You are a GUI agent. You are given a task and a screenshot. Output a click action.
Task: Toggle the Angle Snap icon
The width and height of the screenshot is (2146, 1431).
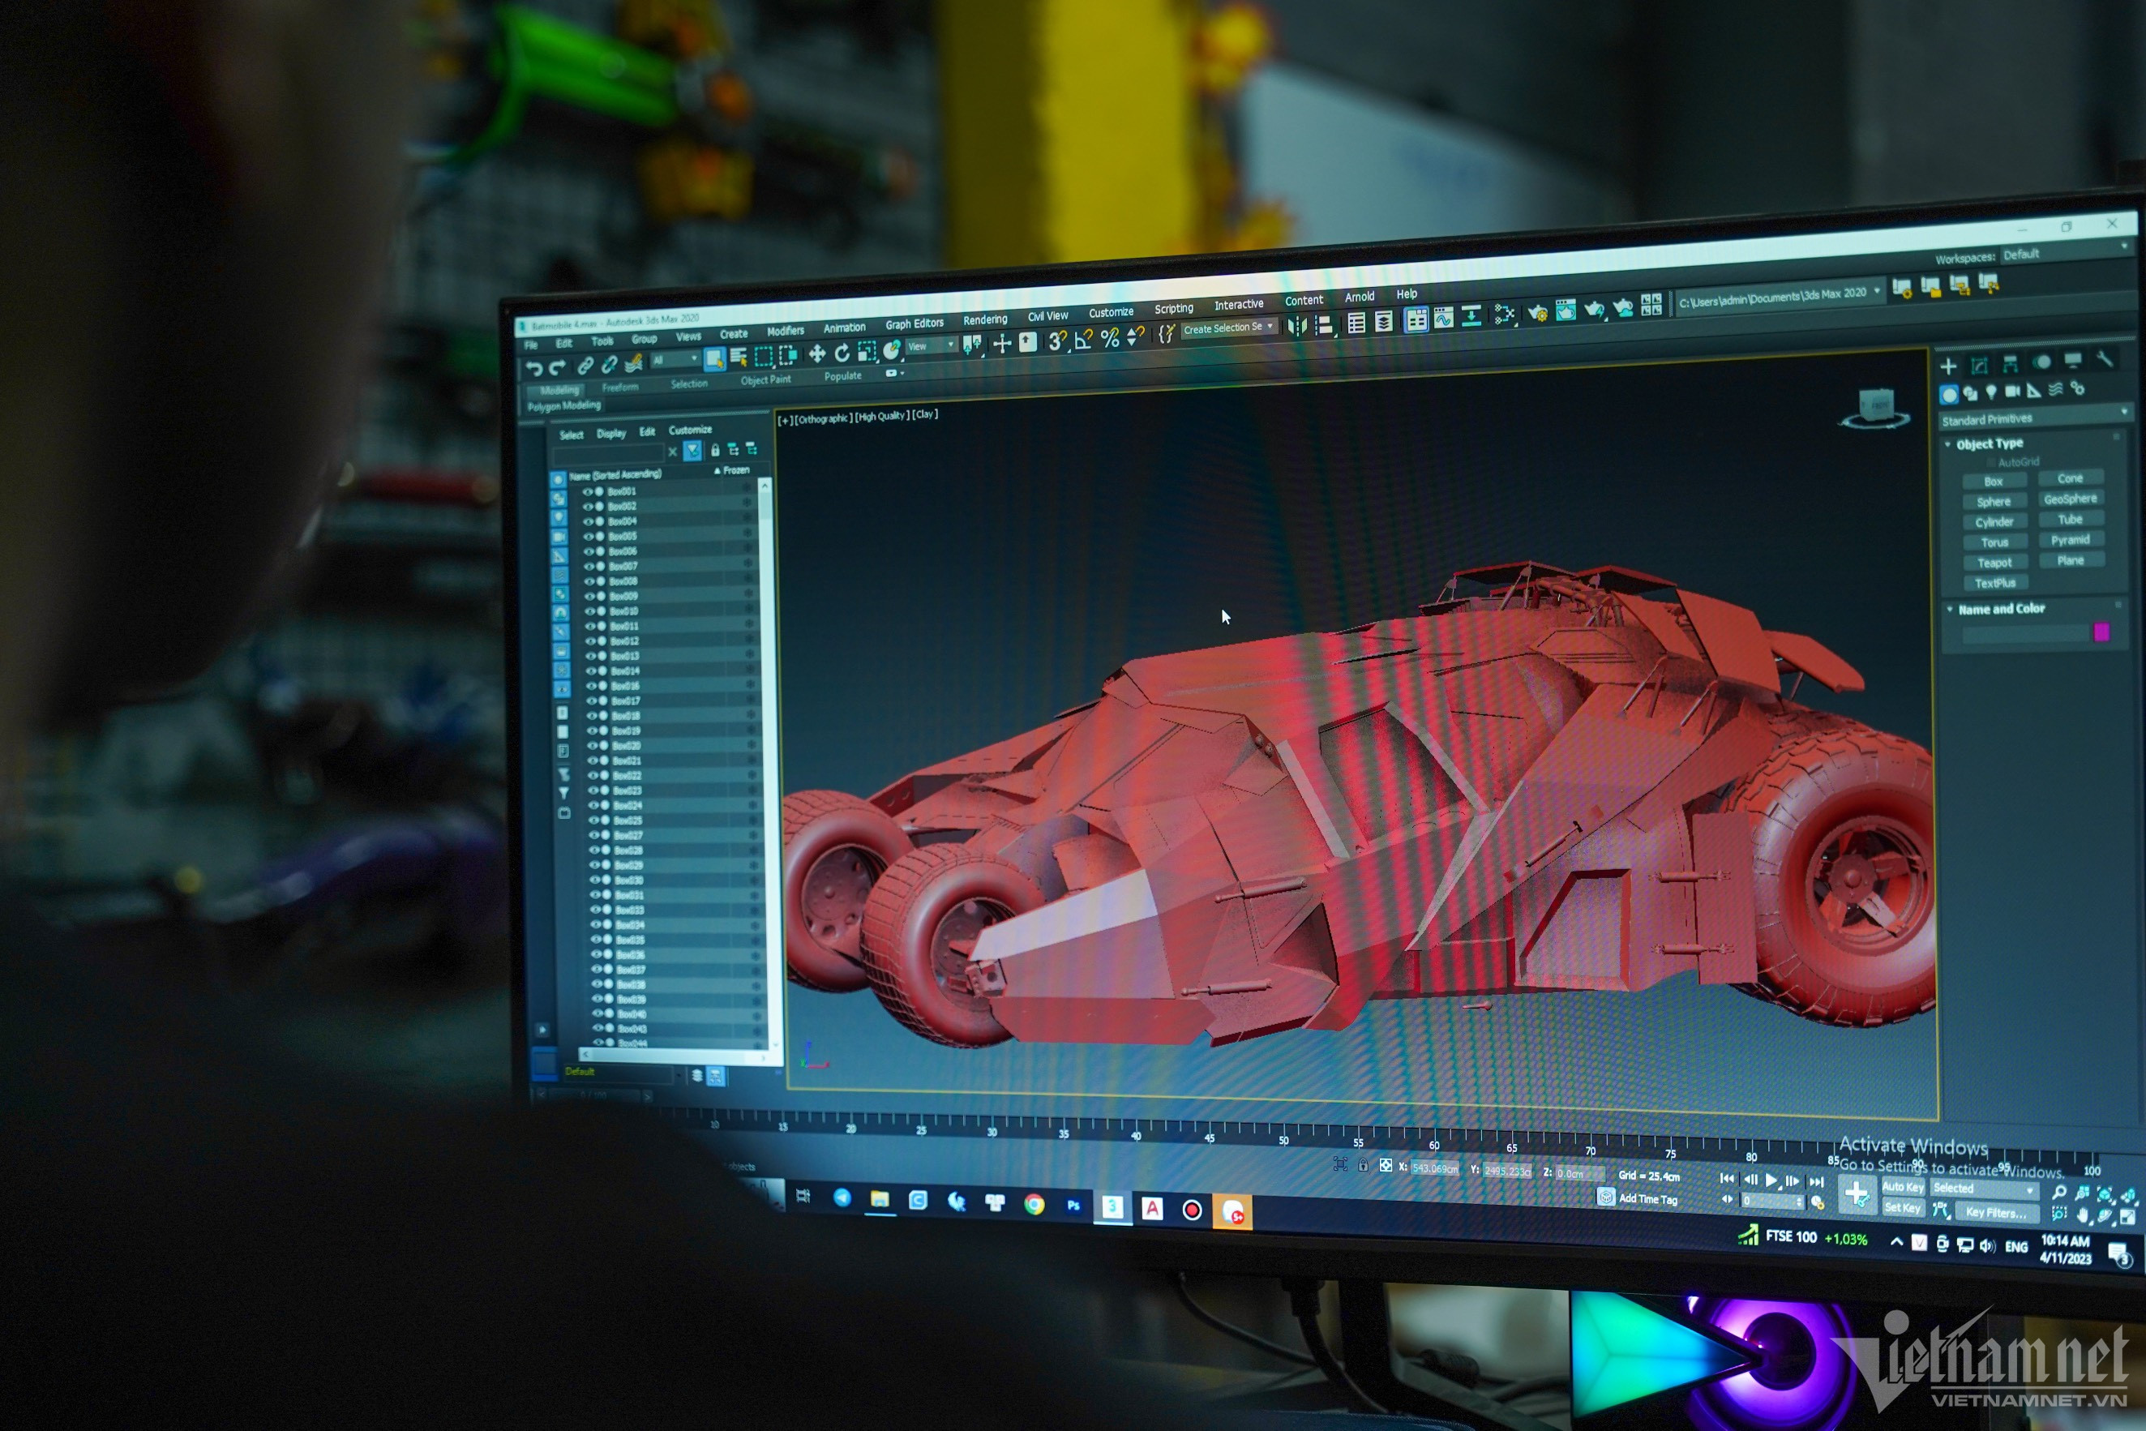[x=1083, y=341]
